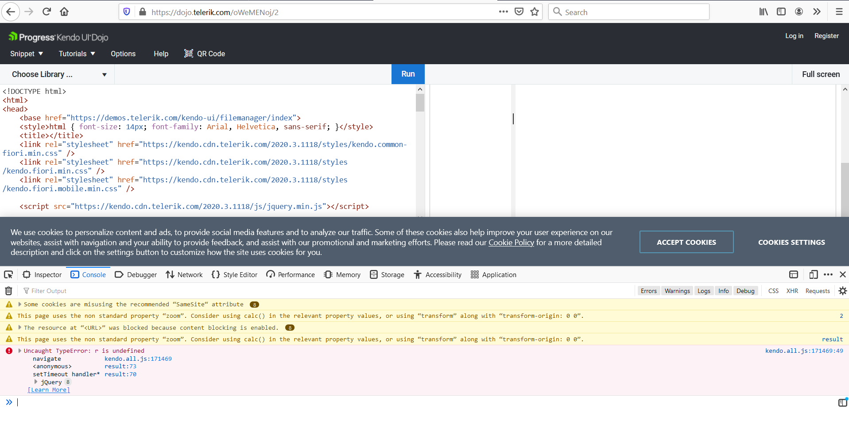
Task: Toggle the Warnings console filter
Action: [x=677, y=291]
